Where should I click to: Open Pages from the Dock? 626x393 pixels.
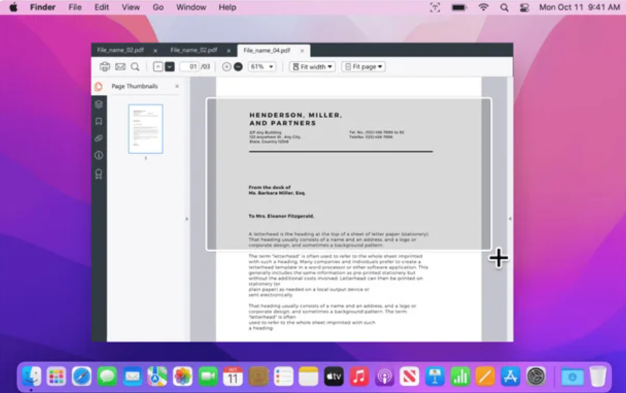[x=485, y=377]
